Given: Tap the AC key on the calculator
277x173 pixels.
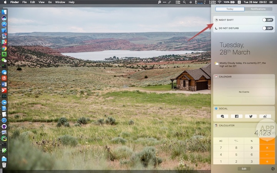Looking at the screenshot, I should pyautogui.click(x=221, y=141).
